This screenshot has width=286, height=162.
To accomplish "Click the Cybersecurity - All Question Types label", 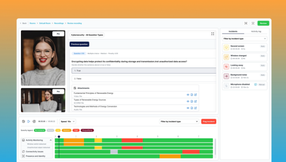I will (87, 35).
